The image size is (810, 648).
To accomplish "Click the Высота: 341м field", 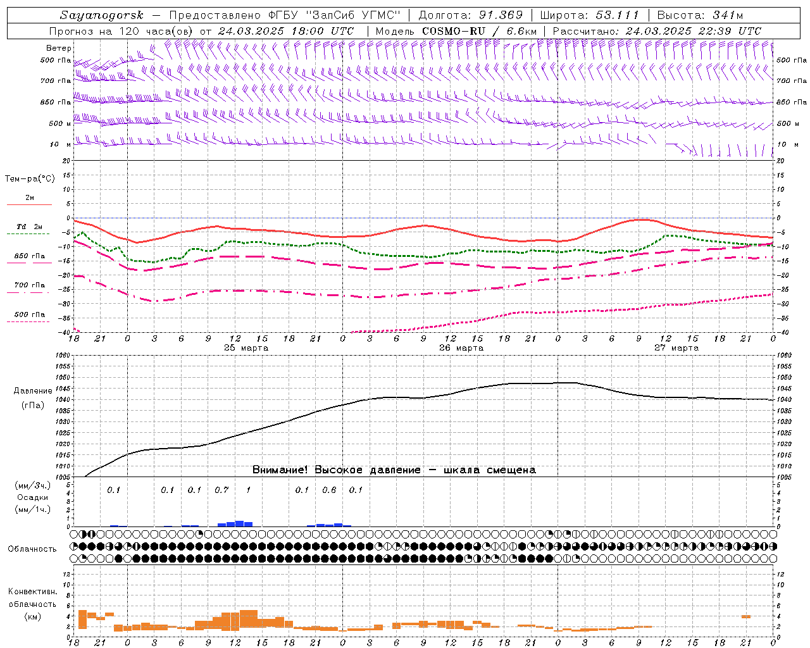I will (700, 15).
